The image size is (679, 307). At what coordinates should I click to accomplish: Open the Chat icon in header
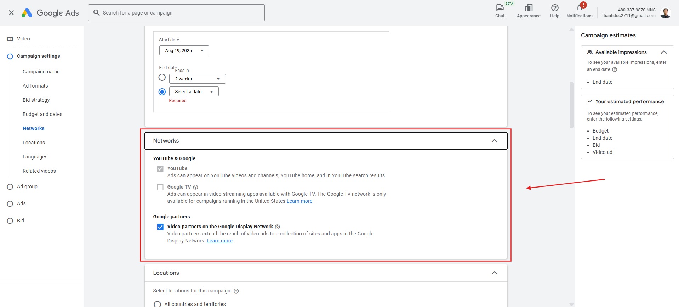coord(500,8)
